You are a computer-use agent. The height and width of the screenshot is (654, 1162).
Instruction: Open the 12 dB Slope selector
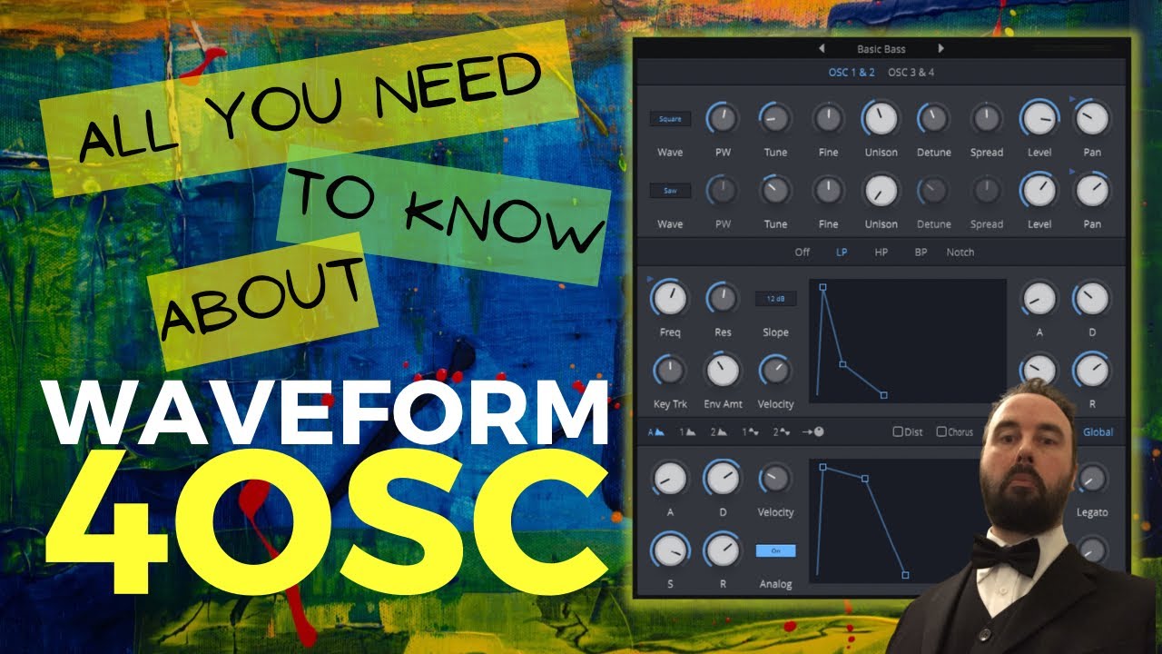[775, 299]
